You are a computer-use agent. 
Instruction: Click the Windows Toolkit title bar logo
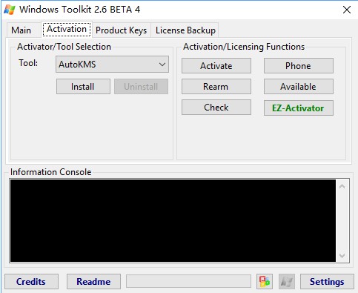pos(10,10)
